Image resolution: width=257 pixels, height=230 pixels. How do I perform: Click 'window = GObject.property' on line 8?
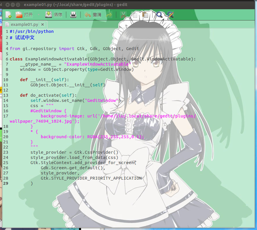pyautogui.click(x=52, y=69)
